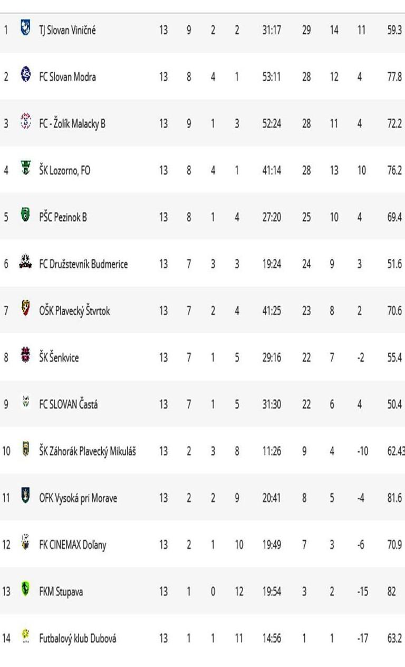Image resolution: width=405 pixels, height=667 pixels.
Task: Click the OŠK Plavecký Štvrtok club crest
Action: click(25, 308)
